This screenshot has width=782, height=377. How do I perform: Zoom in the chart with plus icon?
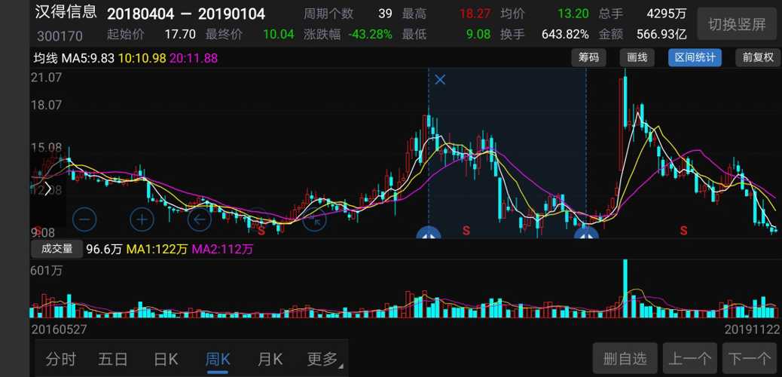coord(142,219)
